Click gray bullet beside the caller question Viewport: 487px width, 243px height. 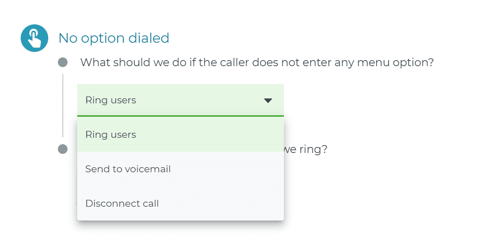(63, 62)
